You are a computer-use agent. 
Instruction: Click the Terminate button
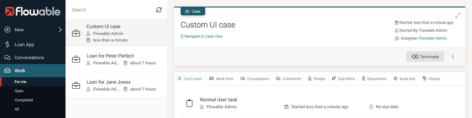425,57
